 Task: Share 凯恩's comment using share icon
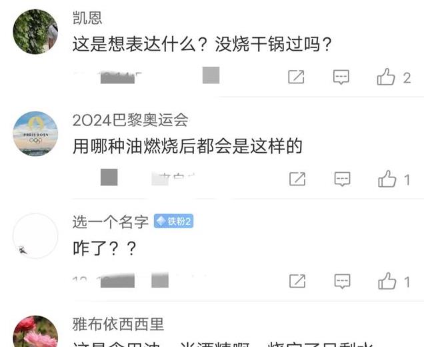296,77
